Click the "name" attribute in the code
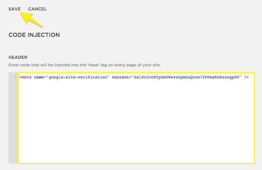262x170 pixels. 39,77
